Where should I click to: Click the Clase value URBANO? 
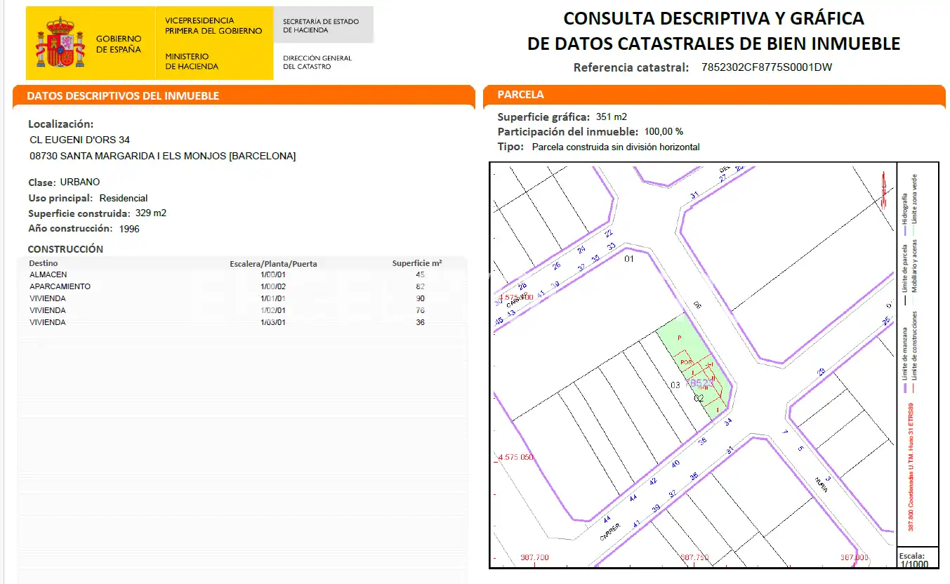click(80, 182)
